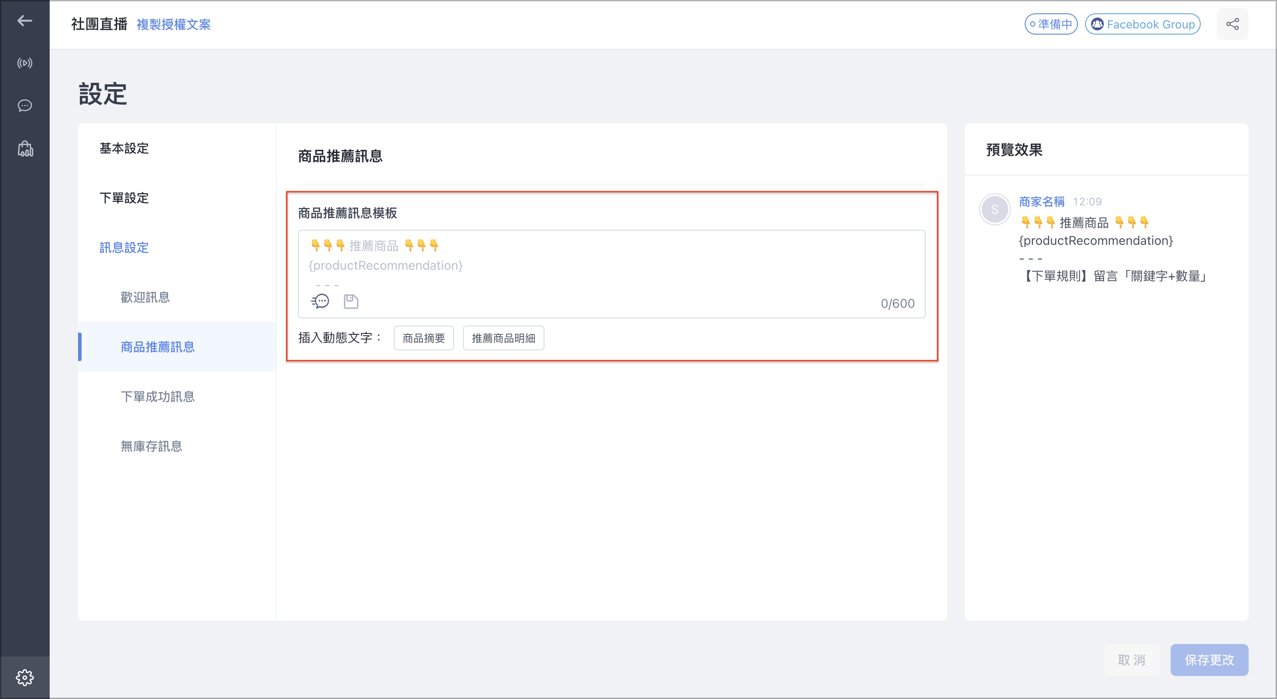Open 基本設定 section
The width and height of the screenshot is (1277, 699).
coord(124,148)
